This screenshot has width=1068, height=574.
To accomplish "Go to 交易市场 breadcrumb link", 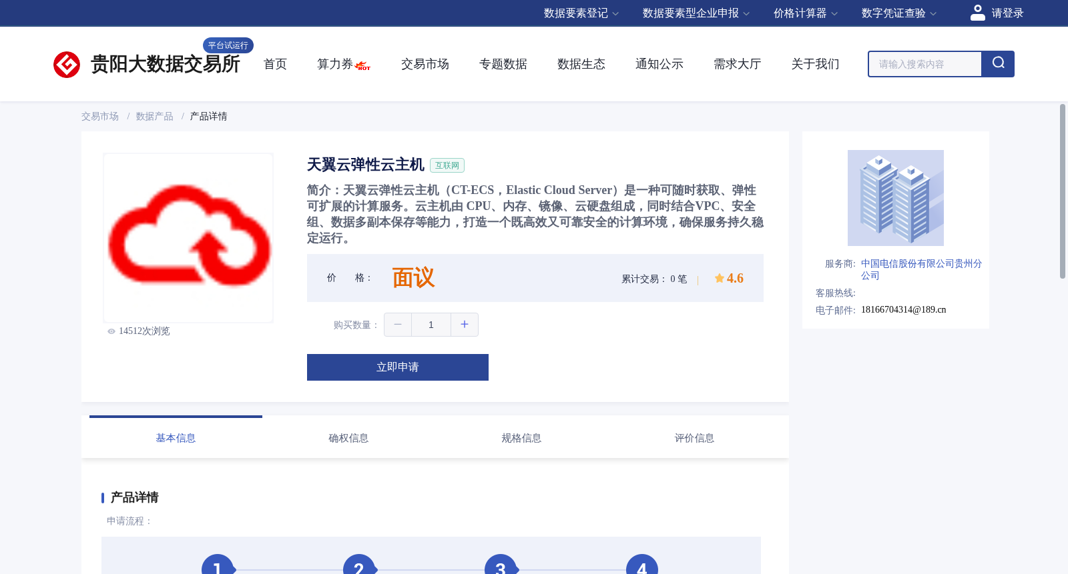I will [x=100, y=117].
